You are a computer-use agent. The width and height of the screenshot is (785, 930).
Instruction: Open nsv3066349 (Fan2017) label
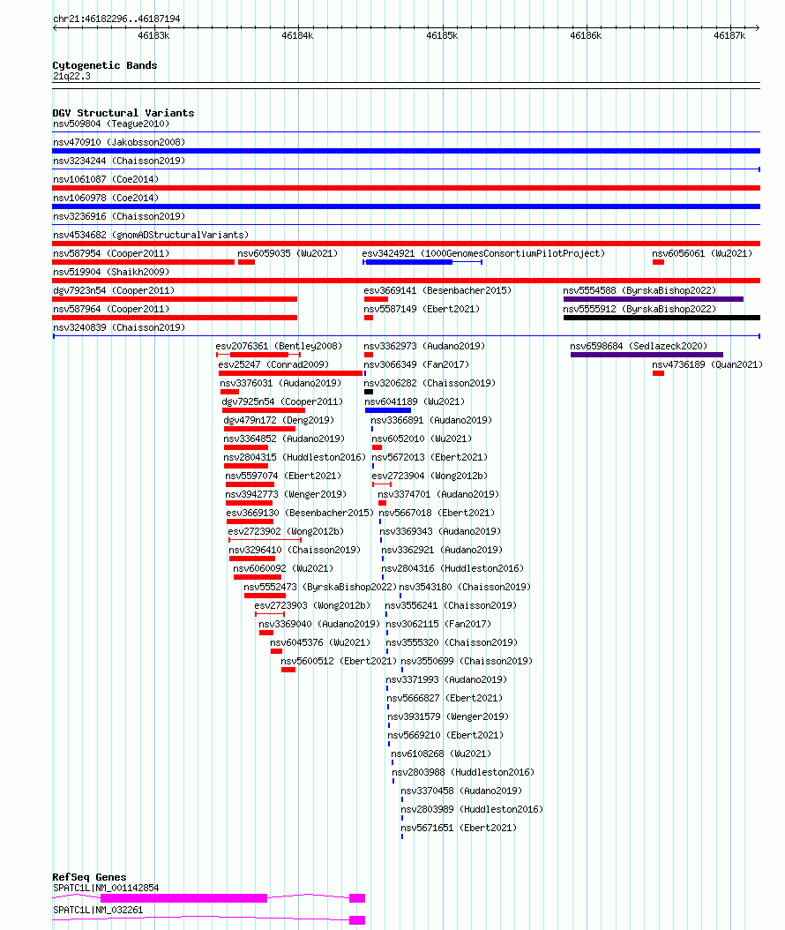[x=416, y=364]
